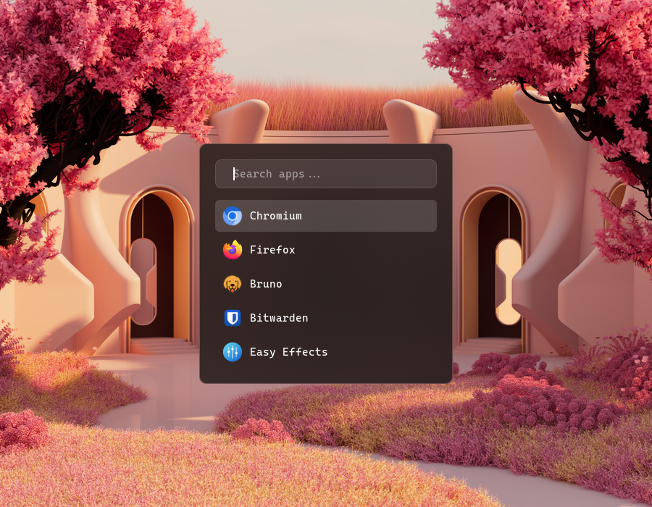This screenshot has height=507, width=652.
Task: Click the Bitwarden shield icon
Action: click(233, 318)
